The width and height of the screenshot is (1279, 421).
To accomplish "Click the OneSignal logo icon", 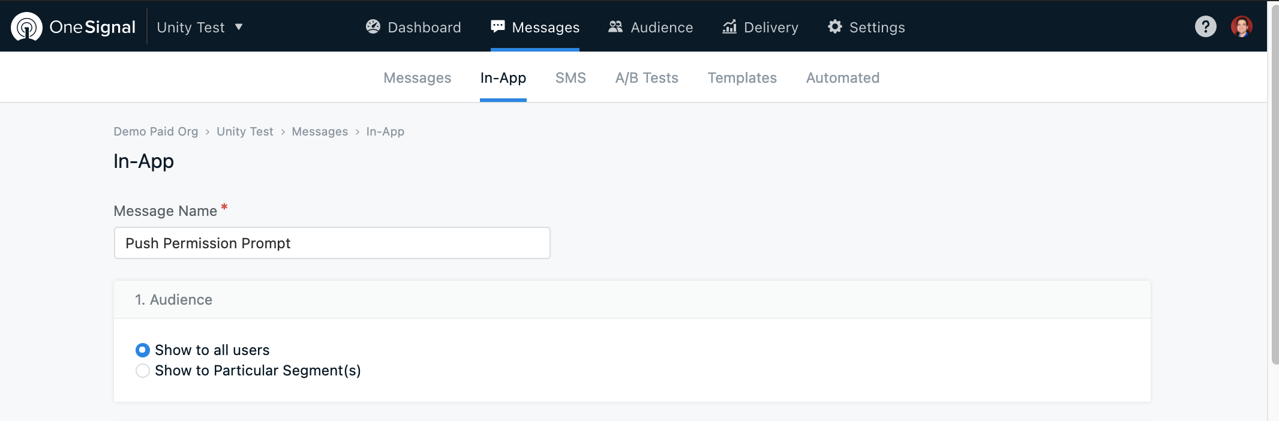I will click(26, 26).
